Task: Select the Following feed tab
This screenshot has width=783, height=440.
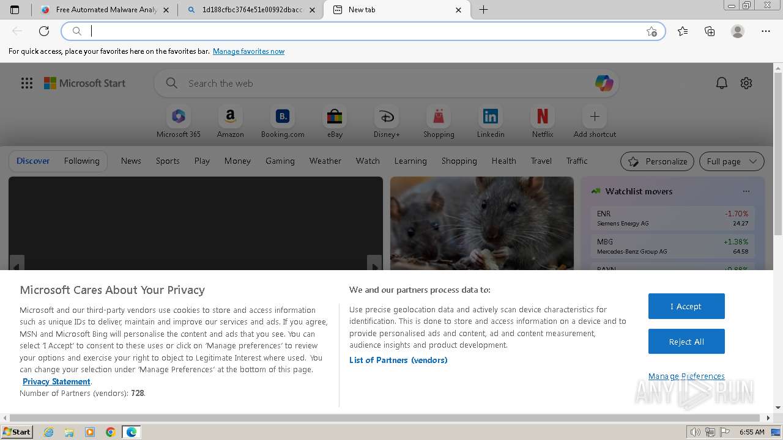Action: click(x=82, y=161)
